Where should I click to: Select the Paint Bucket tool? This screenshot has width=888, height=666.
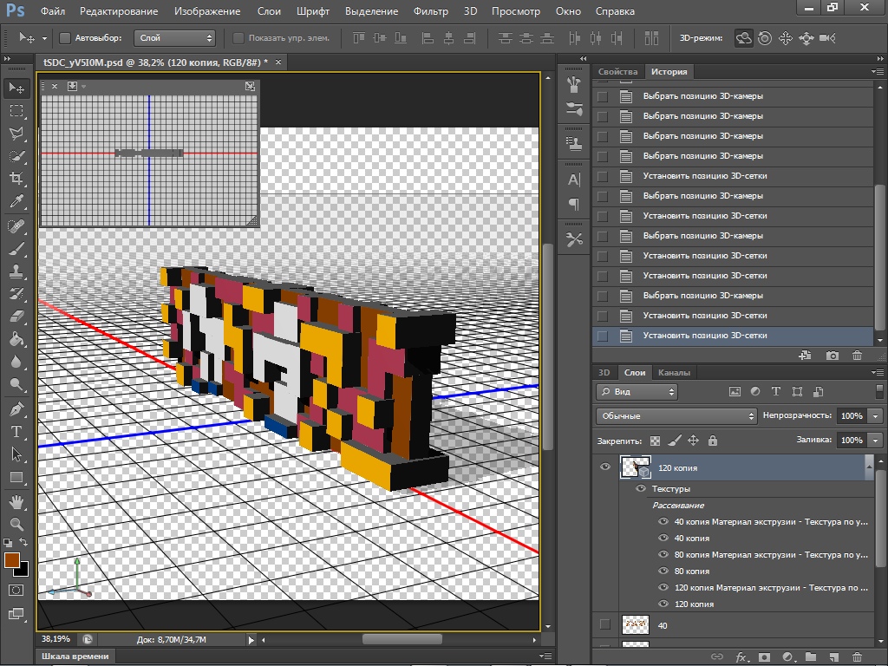[x=16, y=339]
